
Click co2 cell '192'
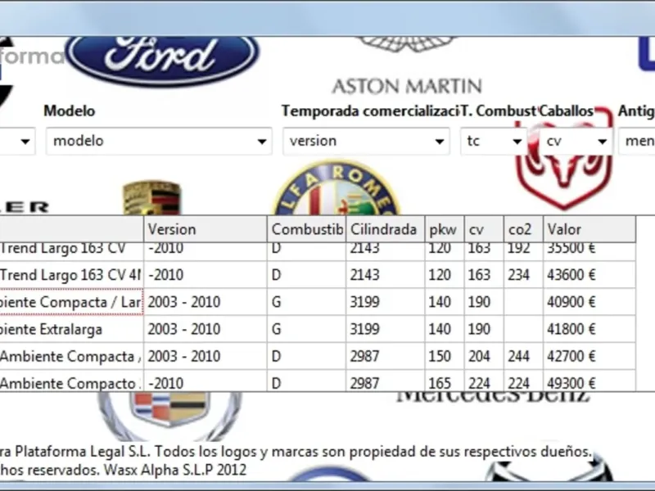(523, 251)
